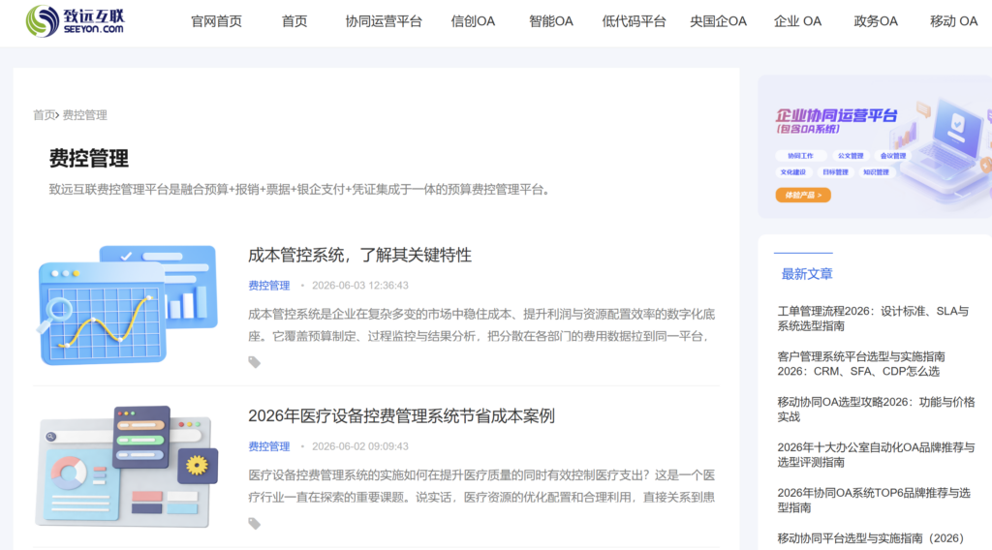Screen dimensions: 992x550
Task: Click the date 2026-06-03 12:36:43
Action: (360, 285)
